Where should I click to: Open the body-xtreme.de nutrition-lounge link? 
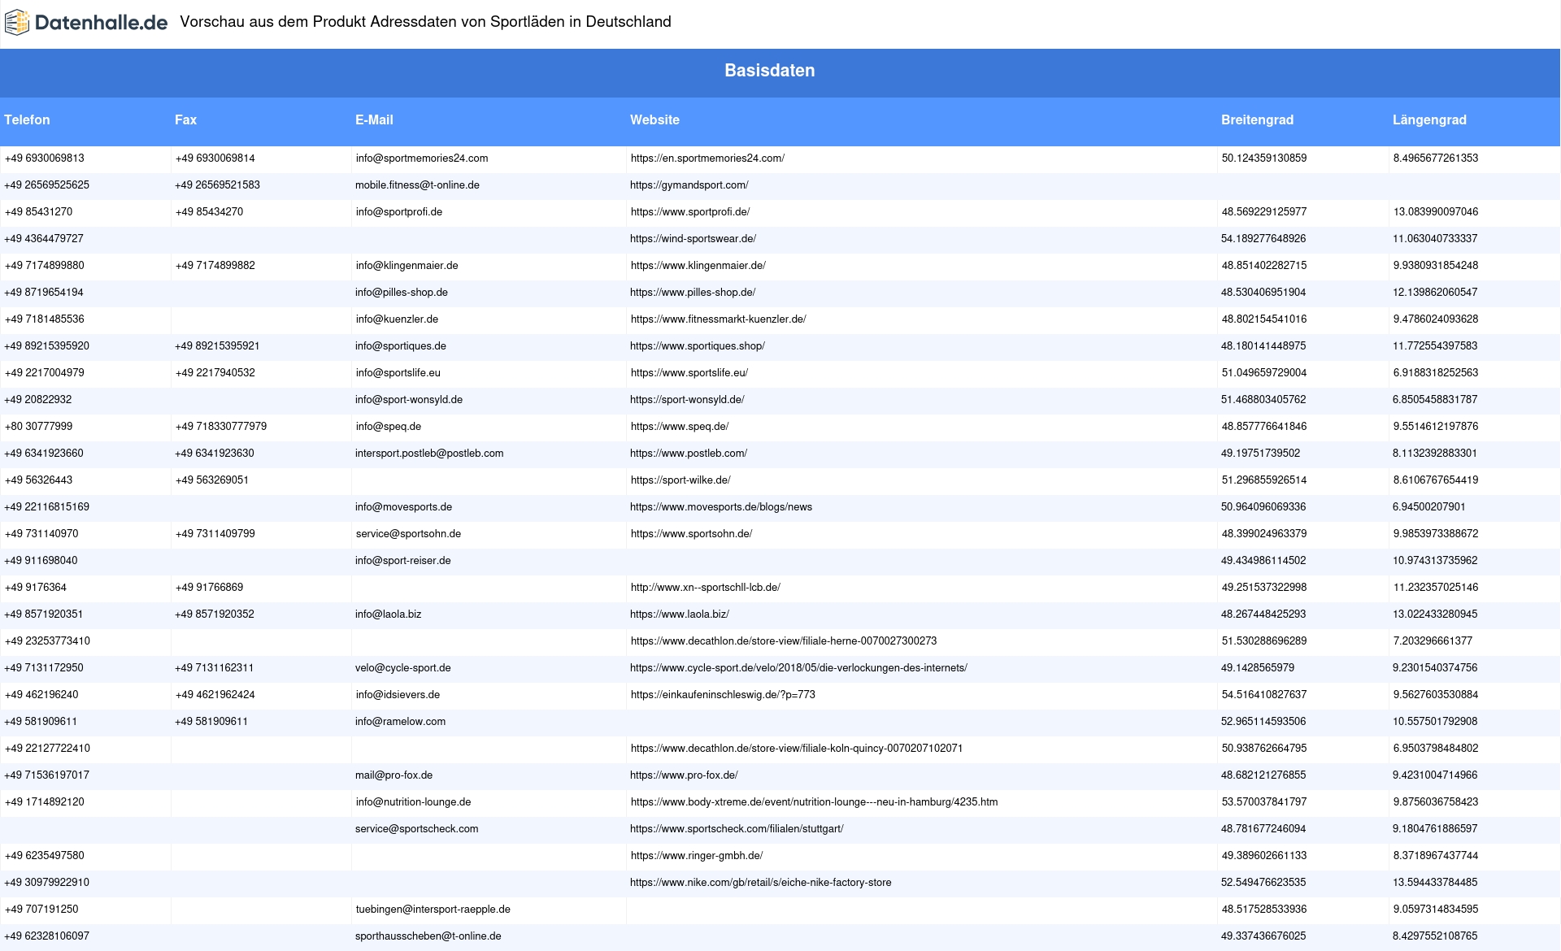coord(814,802)
